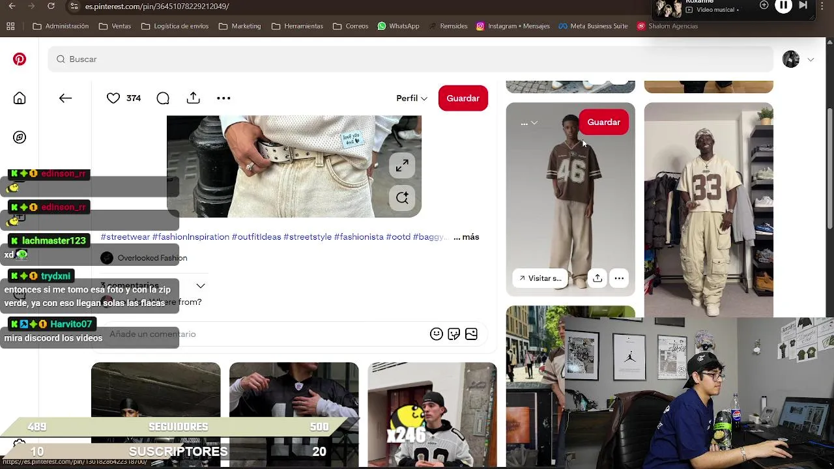The image size is (834, 469).
Task: Click the page scrollbar up arrow
Action: click(830, 42)
